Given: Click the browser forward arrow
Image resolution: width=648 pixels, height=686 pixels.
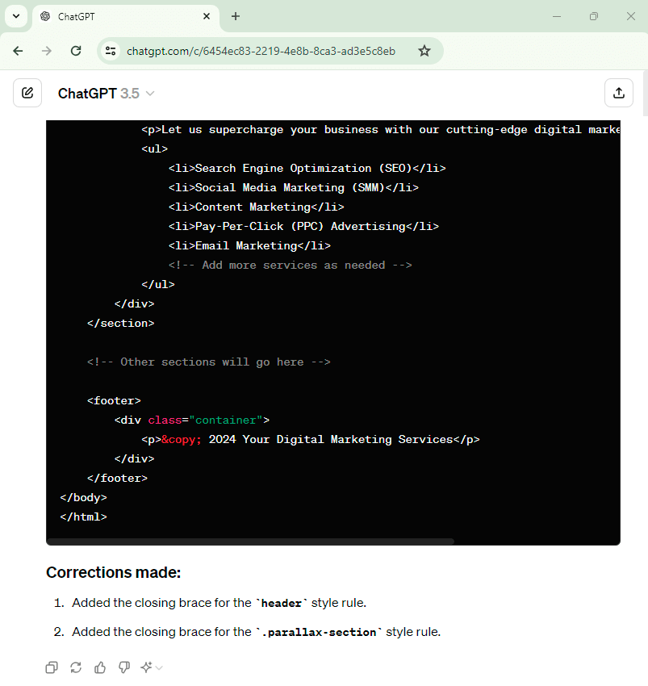Looking at the screenshot, I should click(46, 51).
